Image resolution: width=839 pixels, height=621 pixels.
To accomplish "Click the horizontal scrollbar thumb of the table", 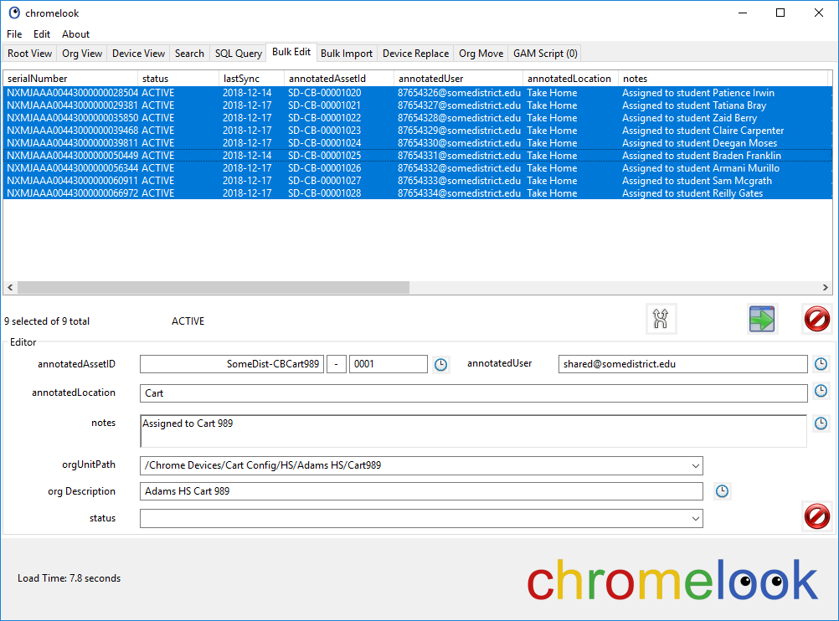I will click(214, 288).
